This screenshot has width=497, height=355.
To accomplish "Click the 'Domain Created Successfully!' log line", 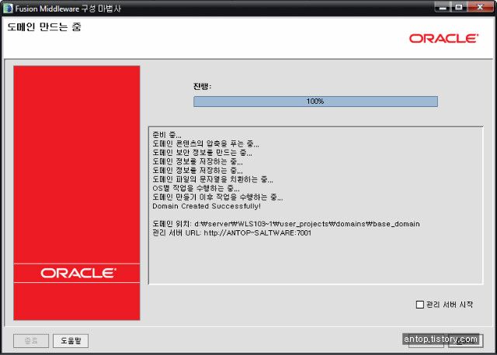I will pyautogui.click(x=207, y=206).
